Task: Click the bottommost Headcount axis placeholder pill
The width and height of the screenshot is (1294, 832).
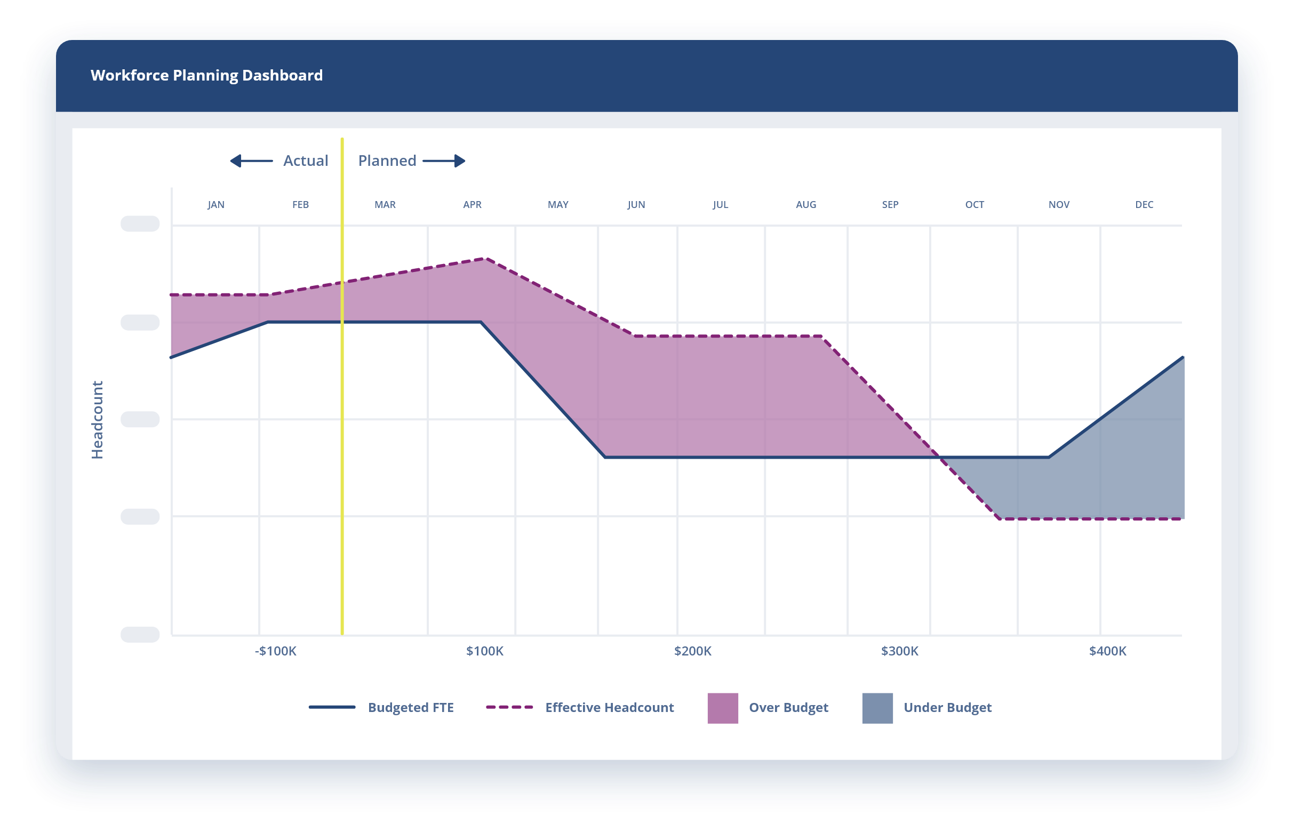Action: pos(140,635)
